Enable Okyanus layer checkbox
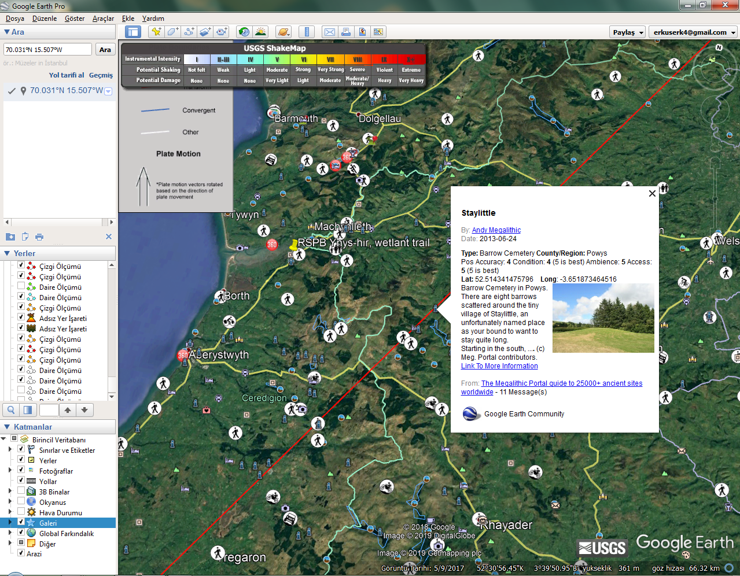This screenshot has width=740, height=576. (21, 501)
